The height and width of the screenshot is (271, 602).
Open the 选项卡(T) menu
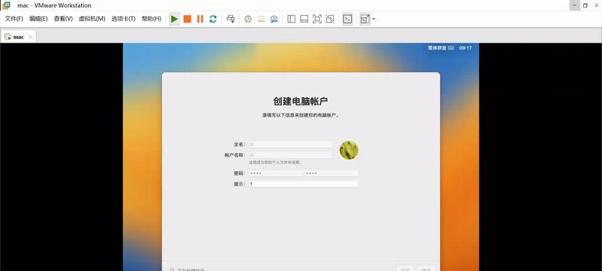[x=123, y=19]
